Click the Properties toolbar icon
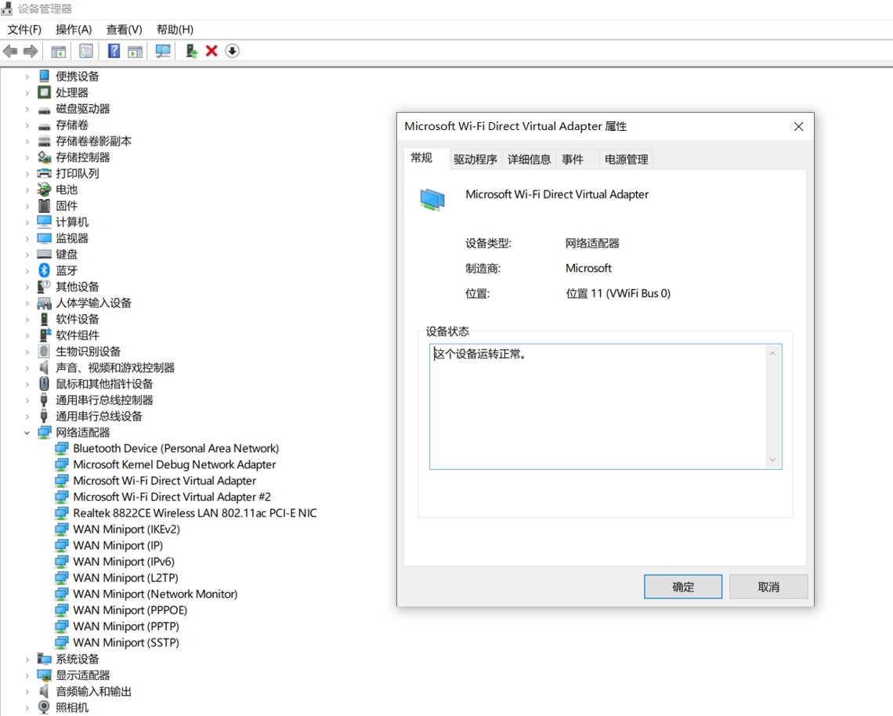893x716 pixels. (86, 51)
